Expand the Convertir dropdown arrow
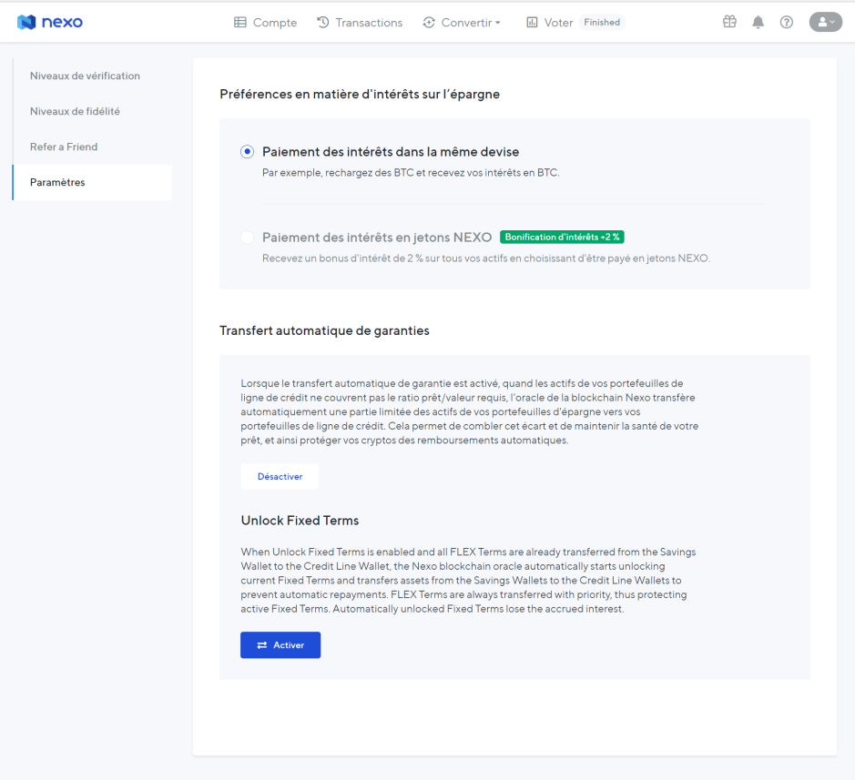The height and width of the screenshot is (780, 855). 498,23
